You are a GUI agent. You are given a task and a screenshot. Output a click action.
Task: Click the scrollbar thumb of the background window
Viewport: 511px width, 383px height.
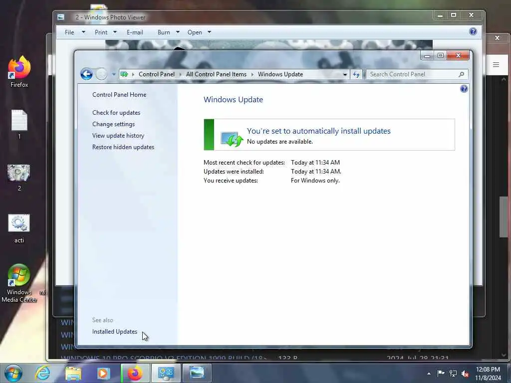504,217
